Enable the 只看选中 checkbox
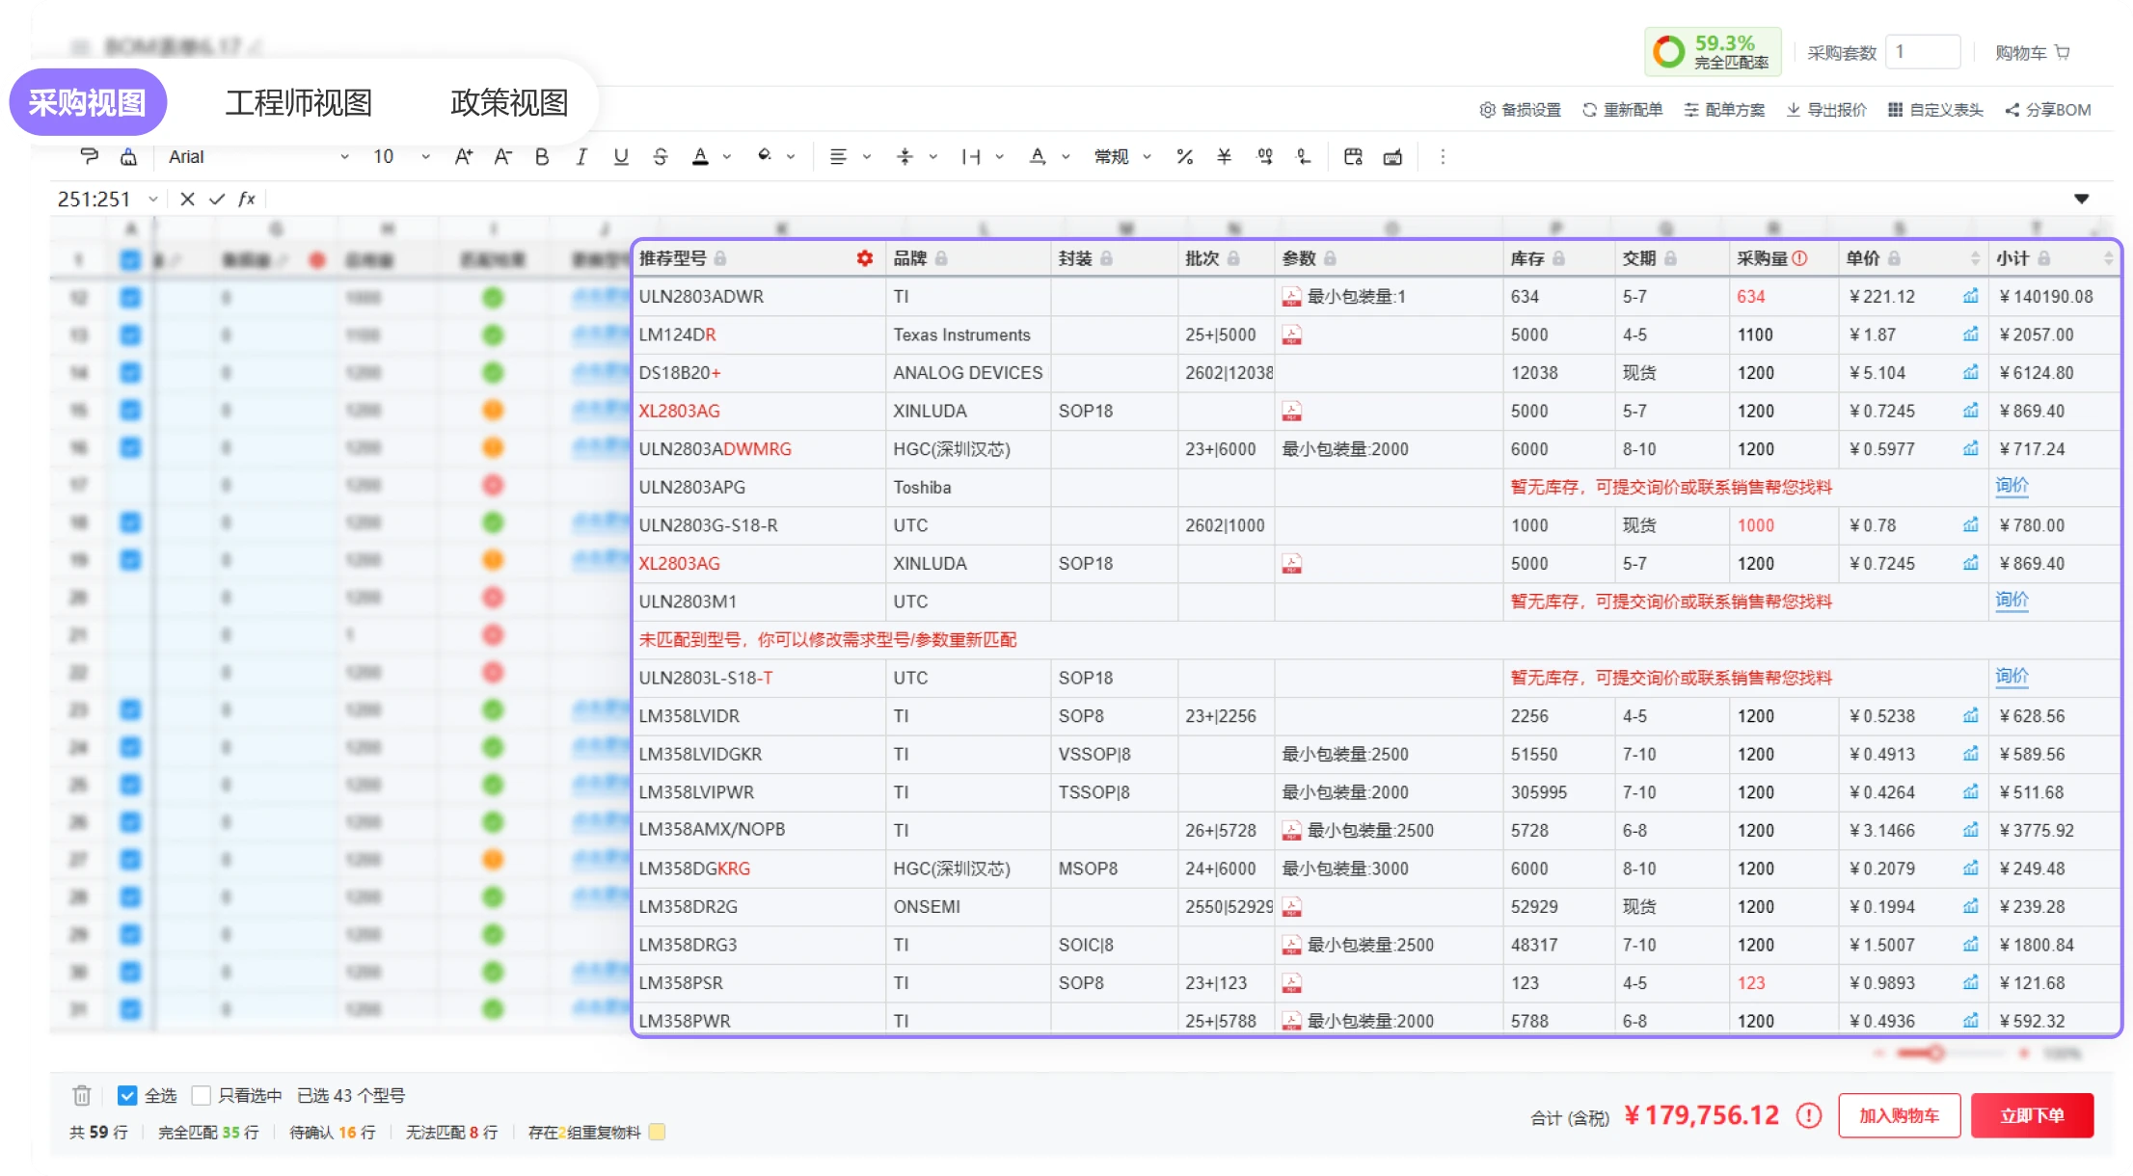2133x1176 pixels. point(202,1095)
